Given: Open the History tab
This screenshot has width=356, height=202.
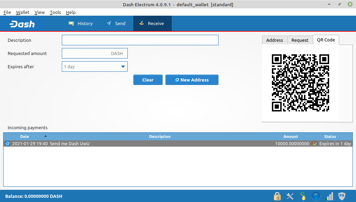Looking at the screenshot, I should click(x=80, y=24).
